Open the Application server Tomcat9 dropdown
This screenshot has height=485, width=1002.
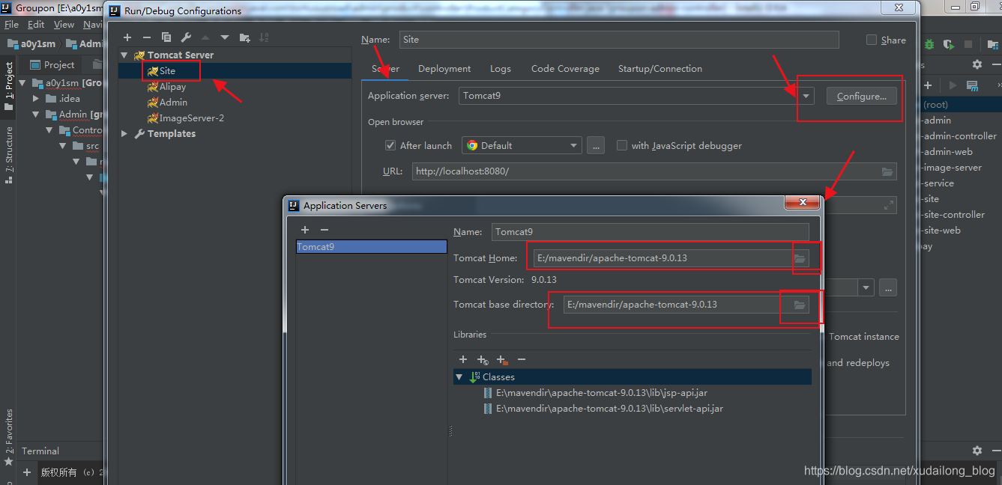click(806, 96)
